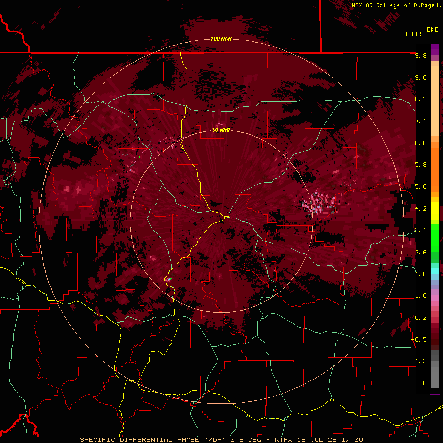Click the 0.2 colorbar value

pos(421,318)
